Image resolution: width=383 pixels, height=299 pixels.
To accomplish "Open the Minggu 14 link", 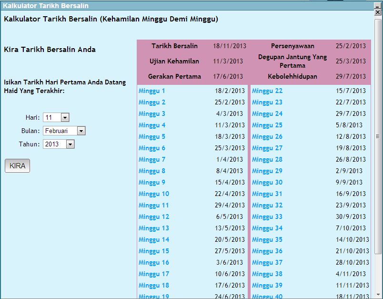I will pos(154,239).
